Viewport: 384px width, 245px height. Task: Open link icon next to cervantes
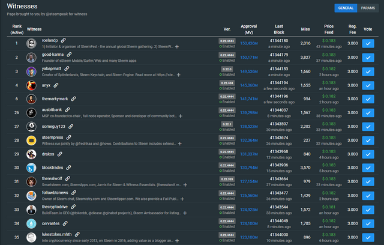click(65, 223)
